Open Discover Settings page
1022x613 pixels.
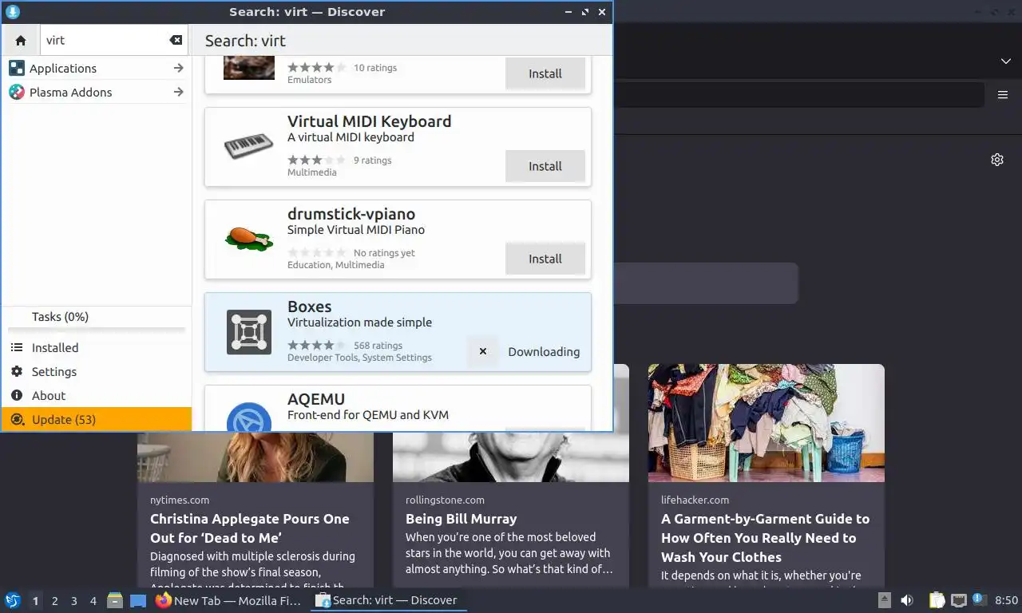(97, 372)
